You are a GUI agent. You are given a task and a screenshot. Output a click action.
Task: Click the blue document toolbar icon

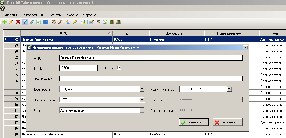[45, 22]
